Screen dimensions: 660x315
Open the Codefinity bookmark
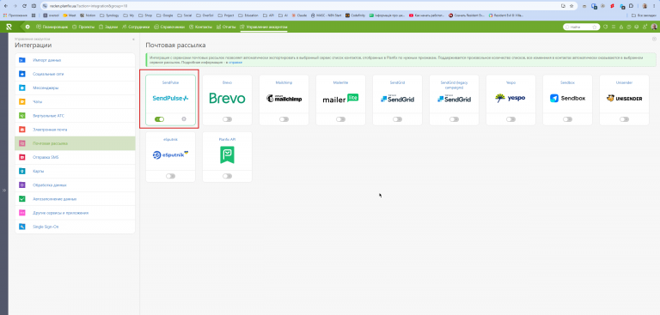coord(355,15)
